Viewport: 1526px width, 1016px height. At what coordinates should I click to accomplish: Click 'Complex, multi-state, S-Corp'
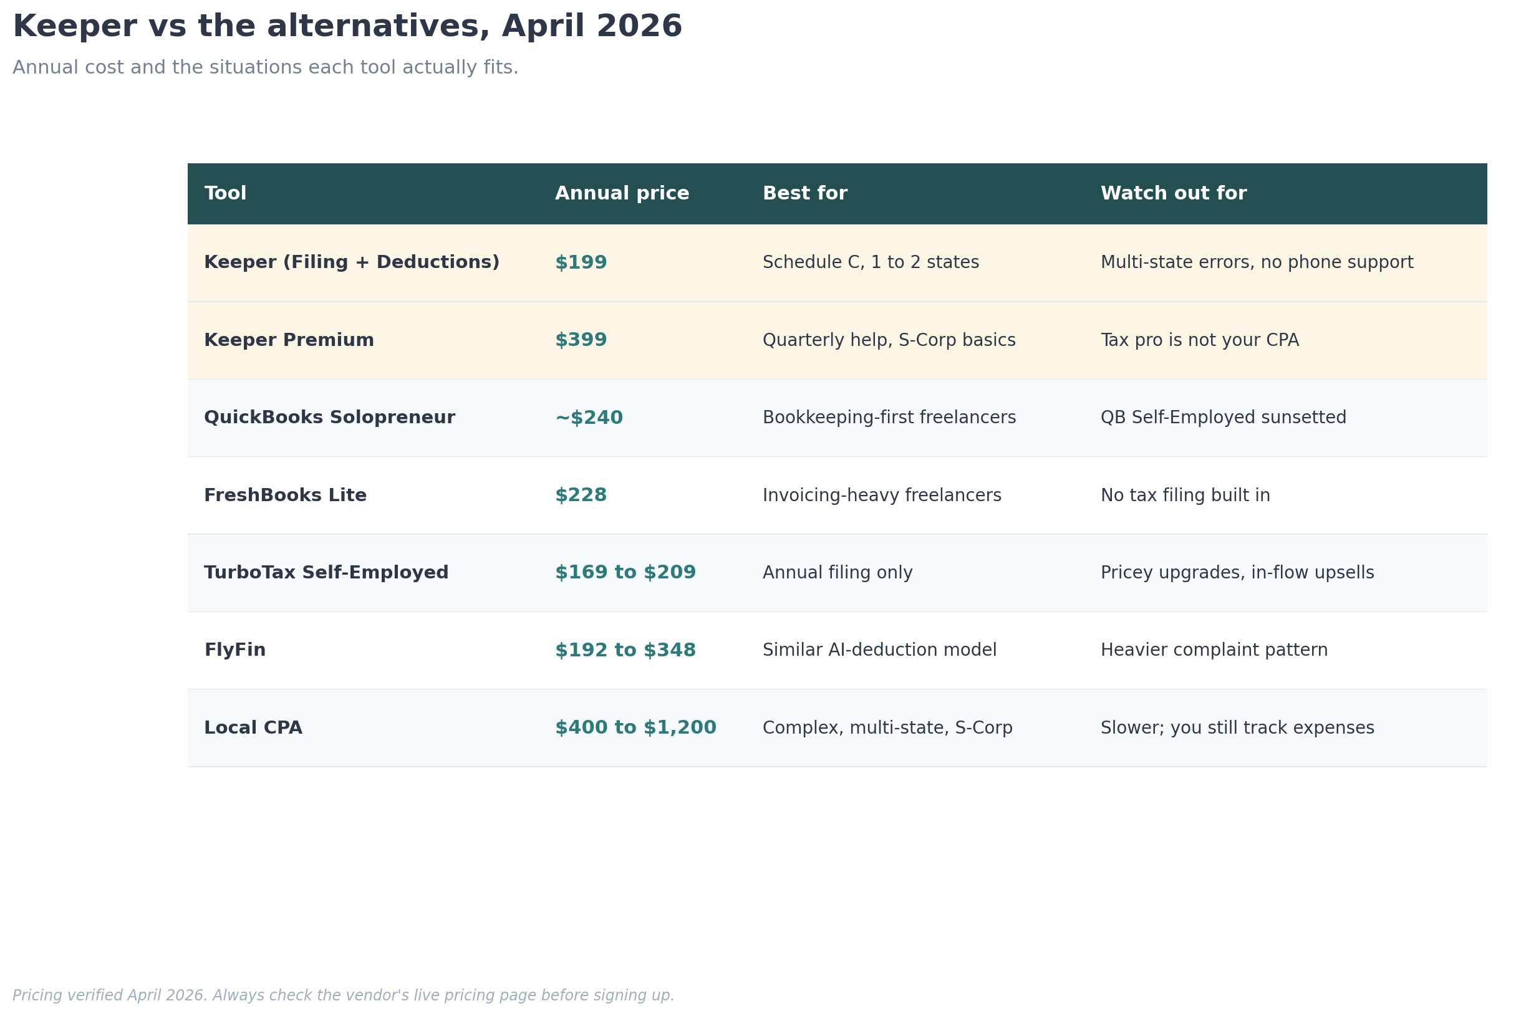(887, 728)
